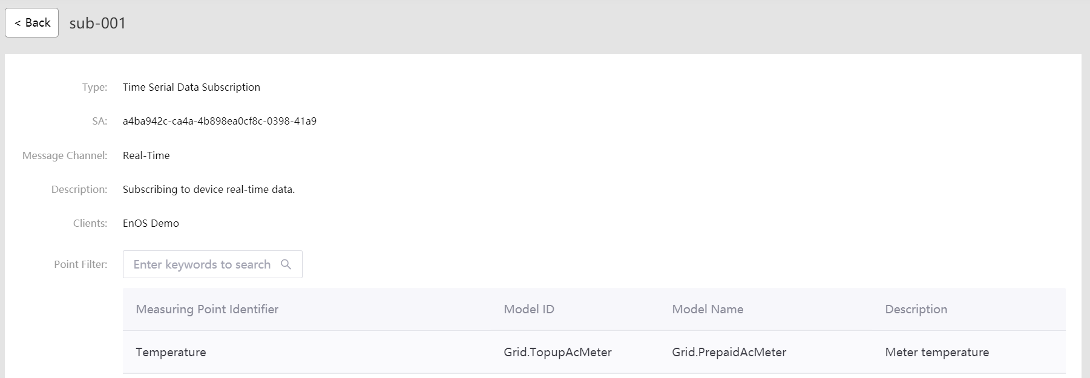Click the Model Name column header
Viewport: 1090px width, 378px height.
point(708,309)
